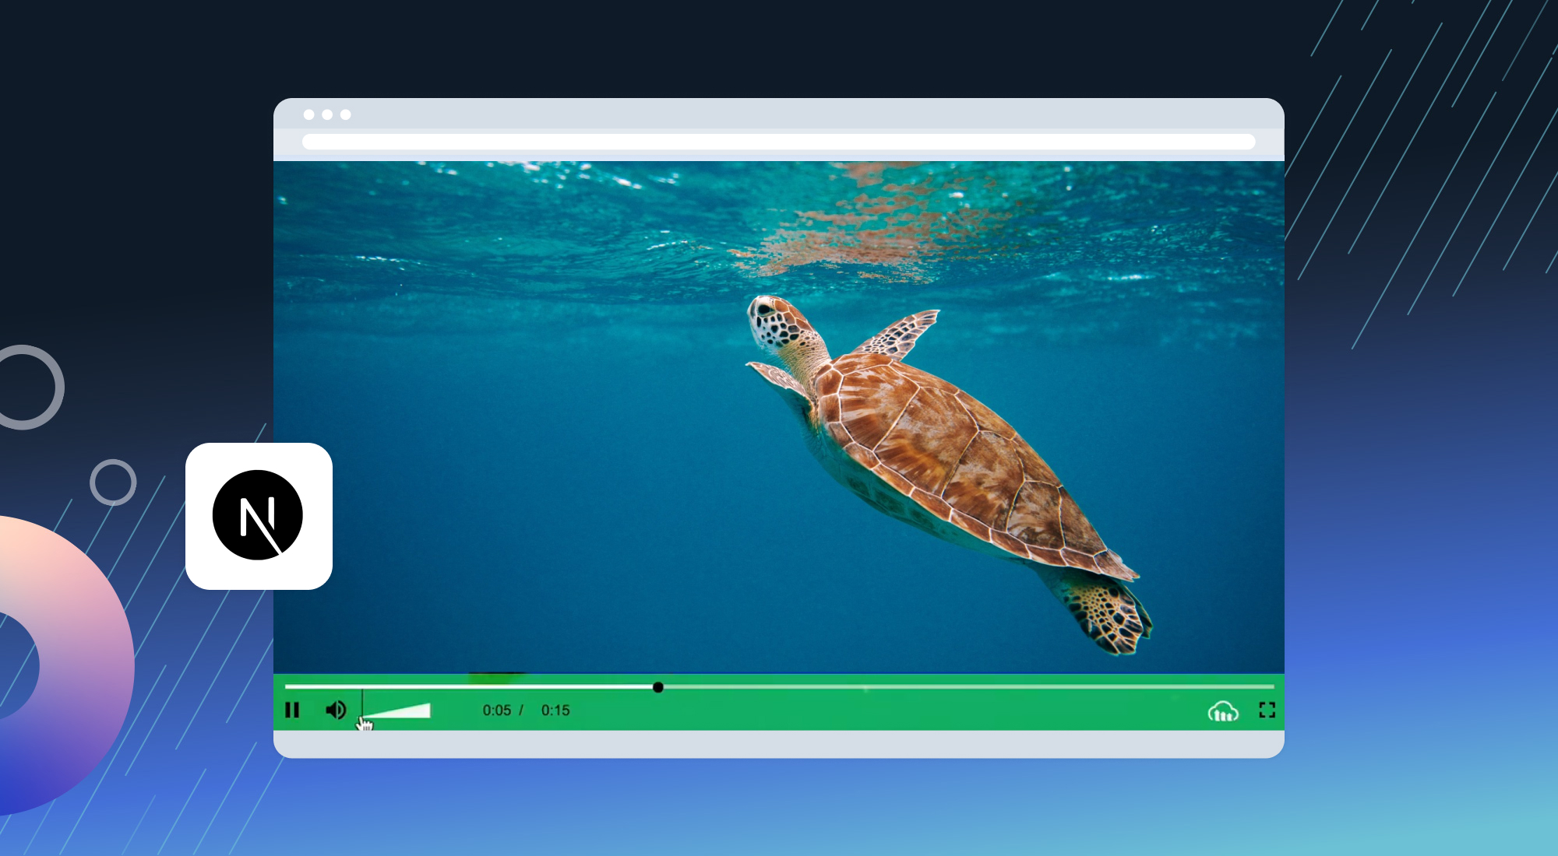Toggle playback with the pause control

(294, 710)
